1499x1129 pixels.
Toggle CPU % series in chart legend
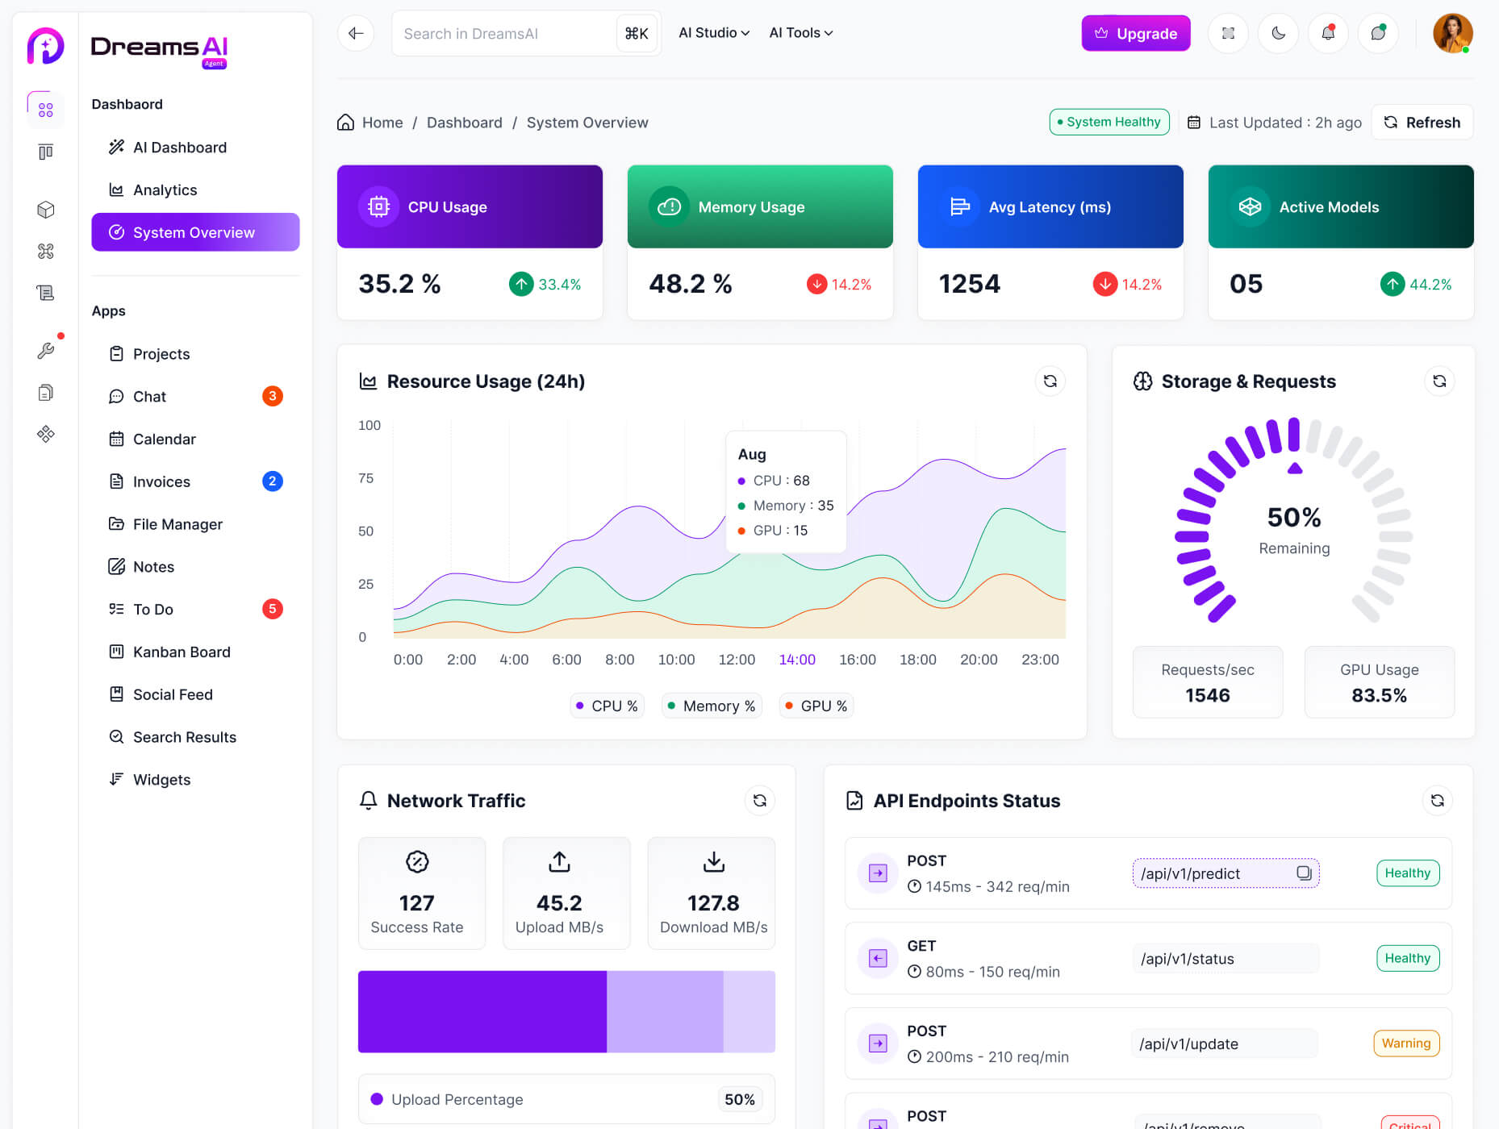(607, 706)
